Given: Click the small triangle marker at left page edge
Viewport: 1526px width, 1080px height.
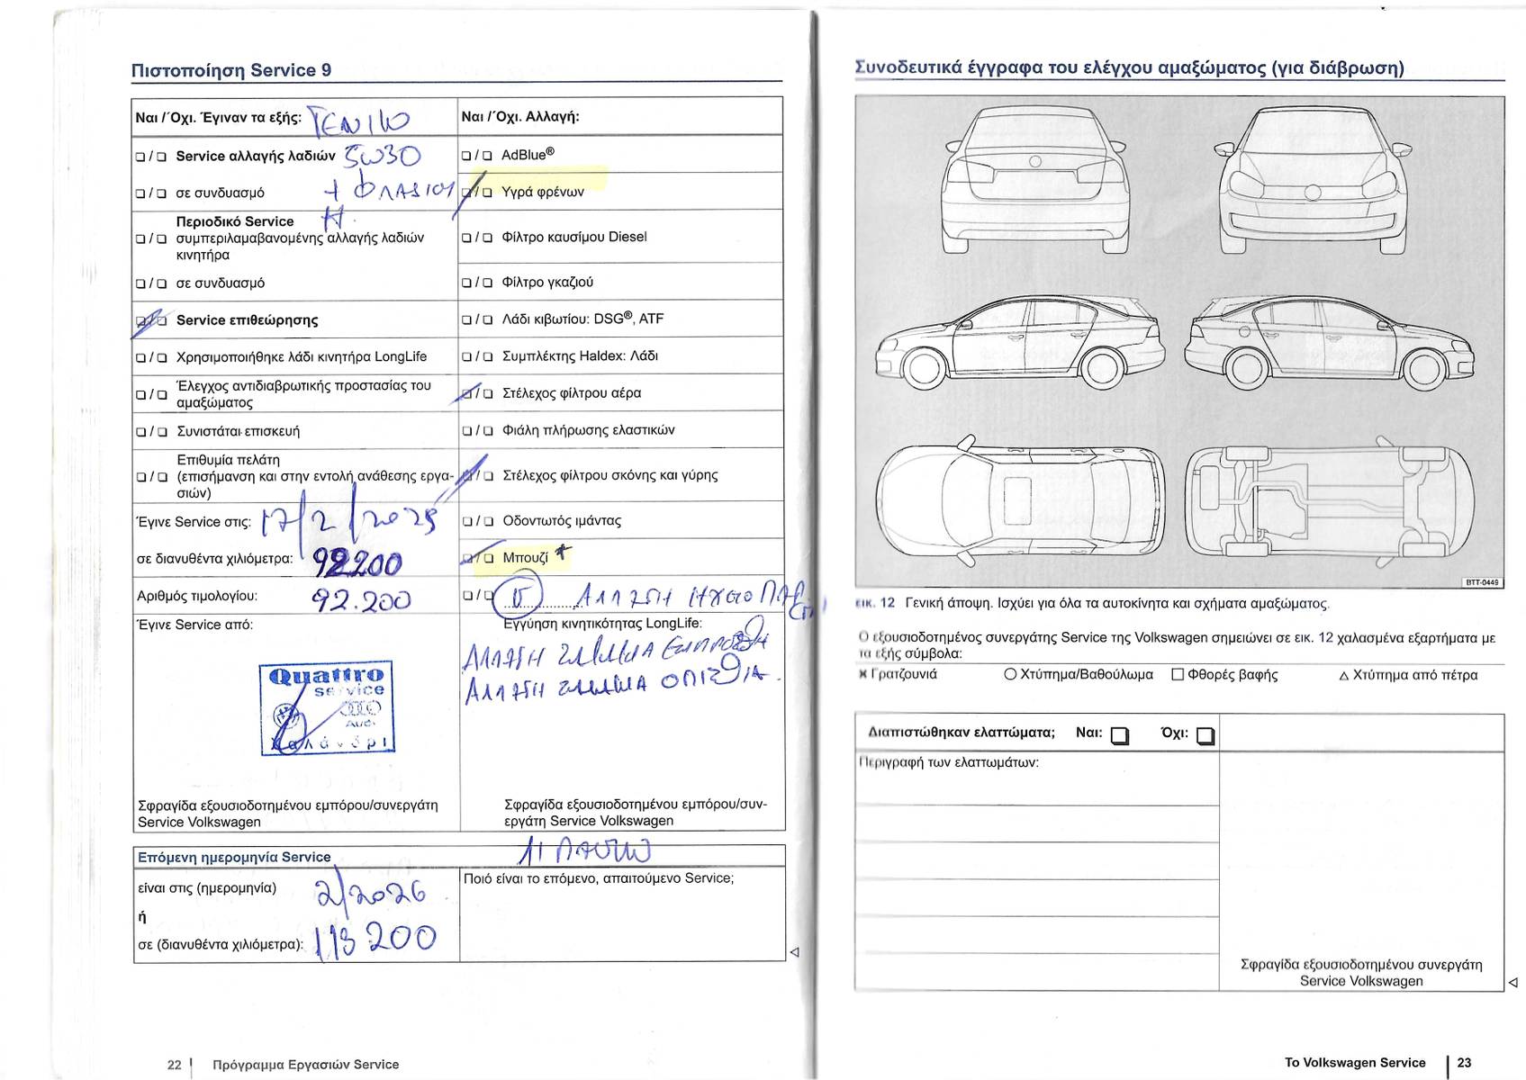Looking at the screenshot, I should (x=794, y=951).
